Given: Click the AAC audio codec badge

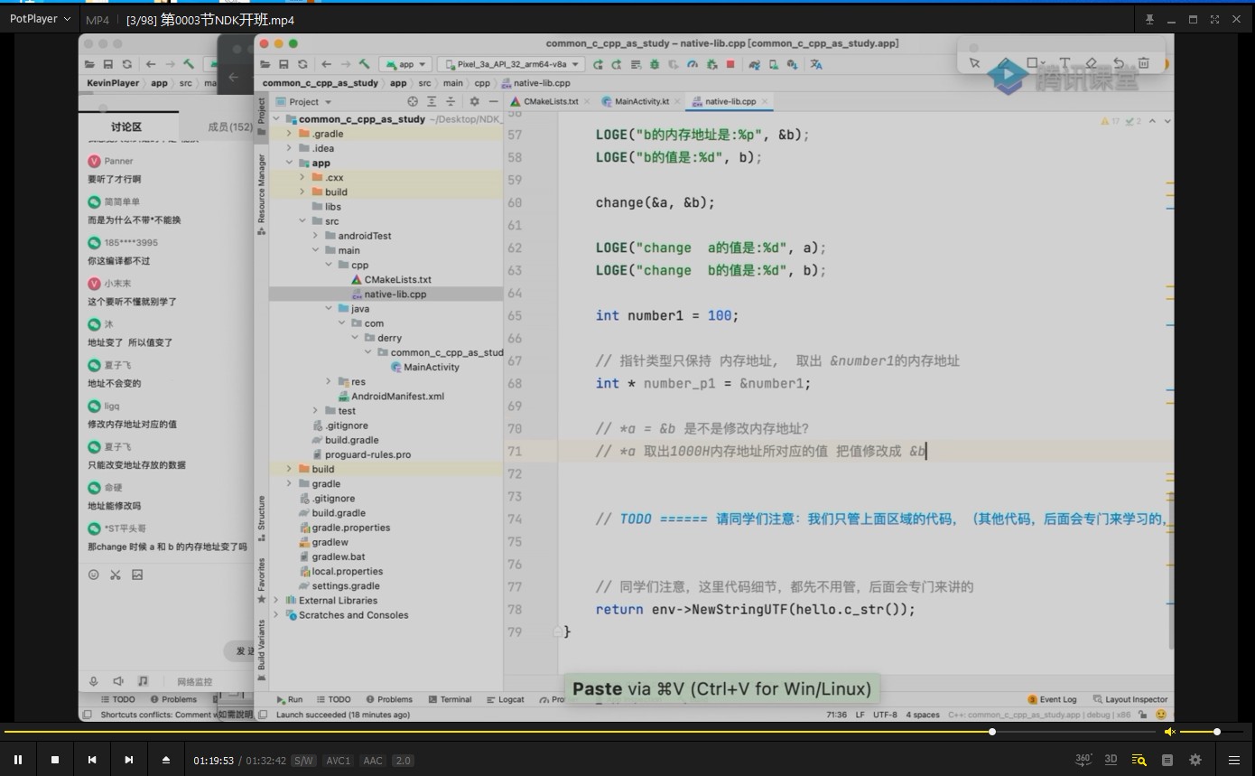Looking at the screenshot, I should tap(373, 761).
